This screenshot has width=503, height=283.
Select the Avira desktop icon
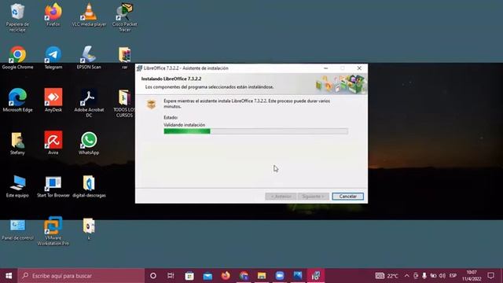click(x=53, y=143)
